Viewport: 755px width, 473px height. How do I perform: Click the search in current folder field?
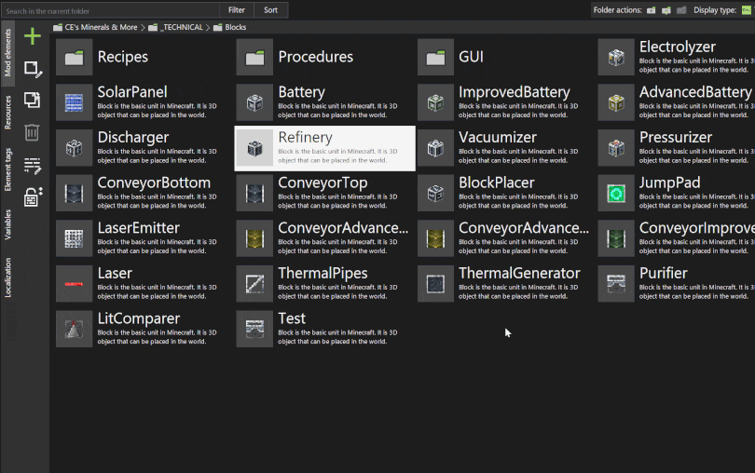[110, 10]
